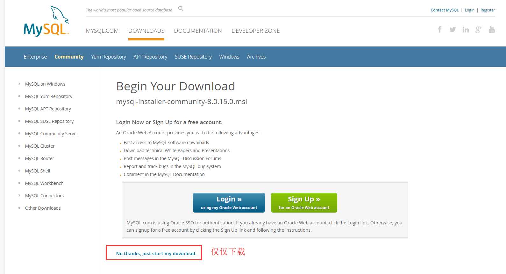This screenshot has width=506, height=274.
Task: Open the MySQL Twitter icon
Action: 453,30
